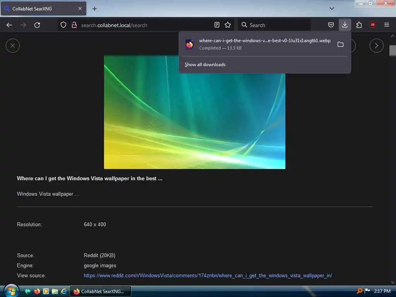The image size is (396, 297).
Task: Click the page vertical scrollbar thumb
Action: tap(393, 51)
